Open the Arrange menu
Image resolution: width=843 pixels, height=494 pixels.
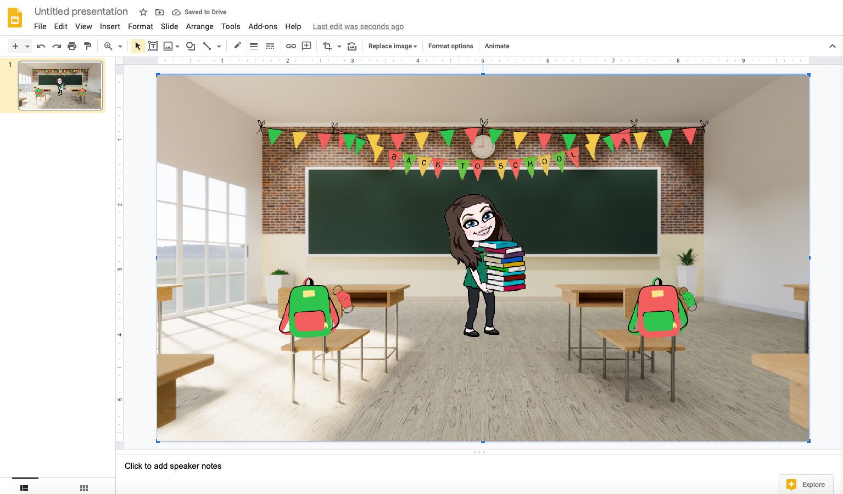pyautogui.click(x=199, y=26)
